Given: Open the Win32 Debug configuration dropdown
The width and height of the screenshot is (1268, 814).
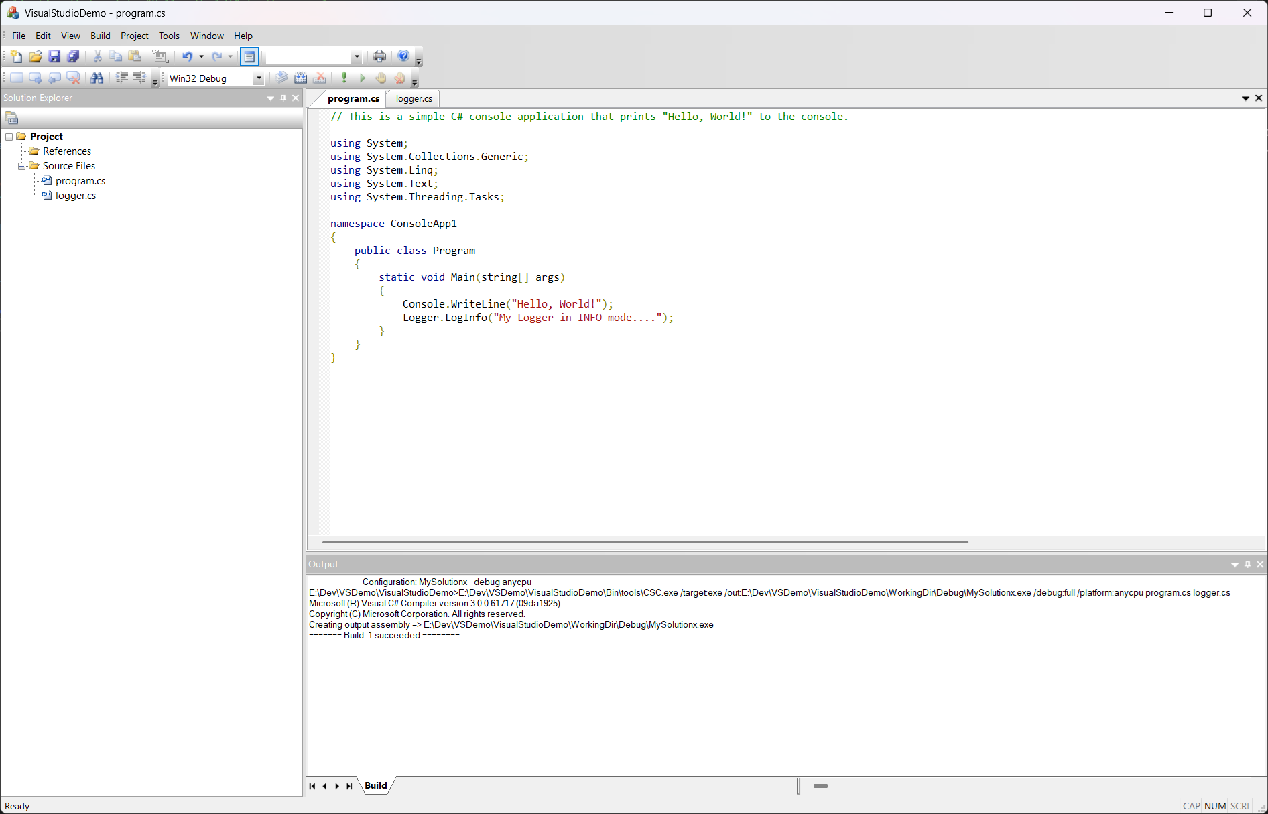Looking at the screenshot, I should coord(259,78).
